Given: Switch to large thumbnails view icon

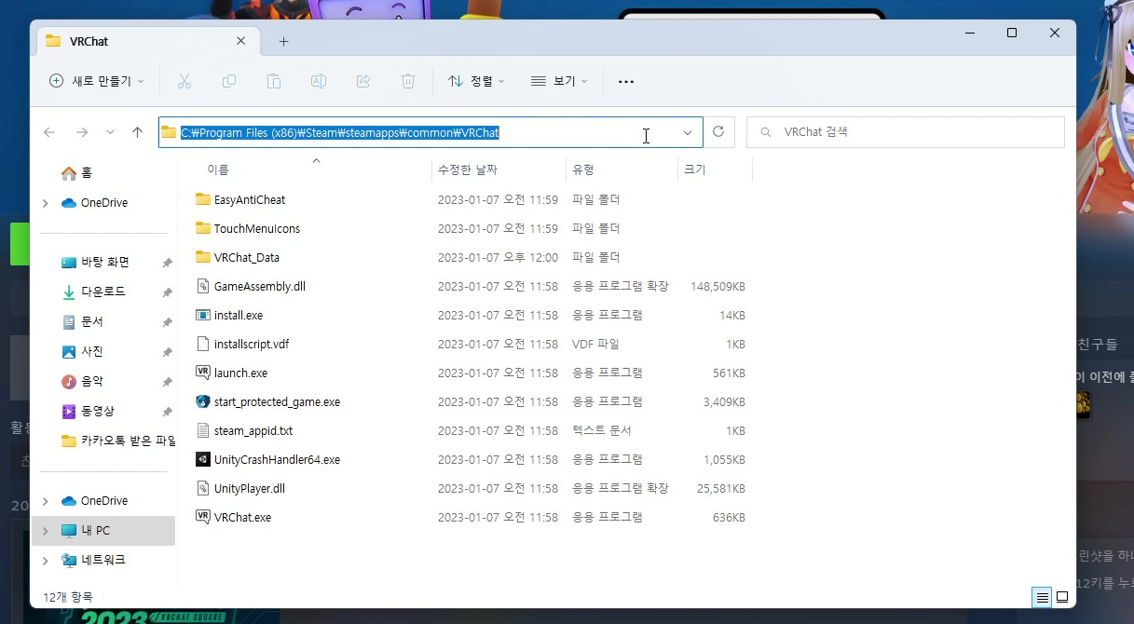Looking at the screenshot, I should (x=1062, y=597).
